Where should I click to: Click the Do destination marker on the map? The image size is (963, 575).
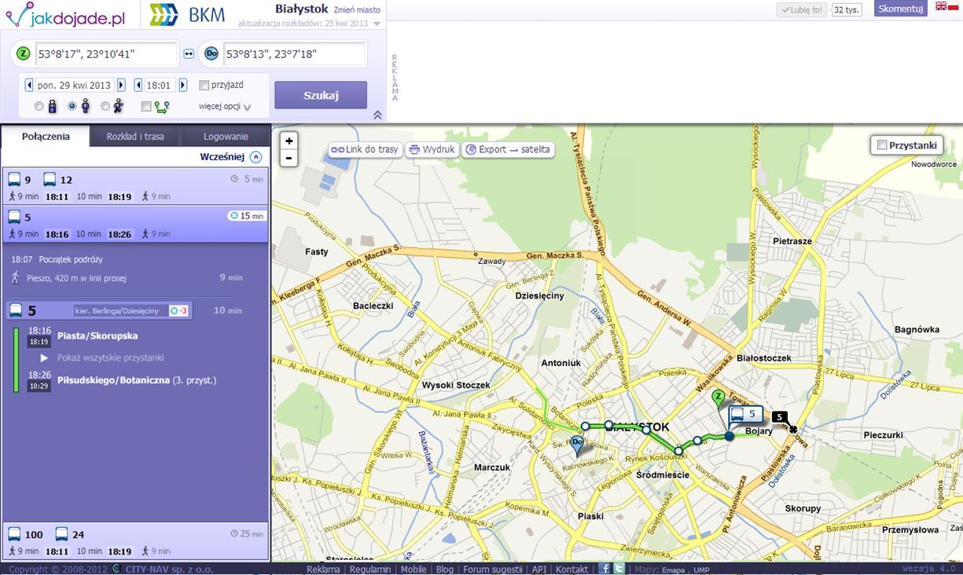(577, 446)
